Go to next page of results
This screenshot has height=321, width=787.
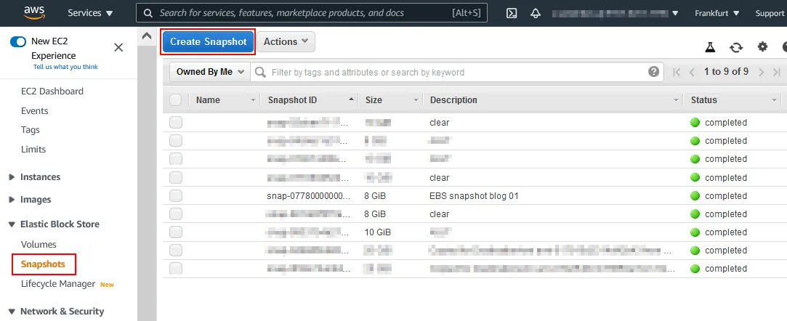(x=761, y=72)
